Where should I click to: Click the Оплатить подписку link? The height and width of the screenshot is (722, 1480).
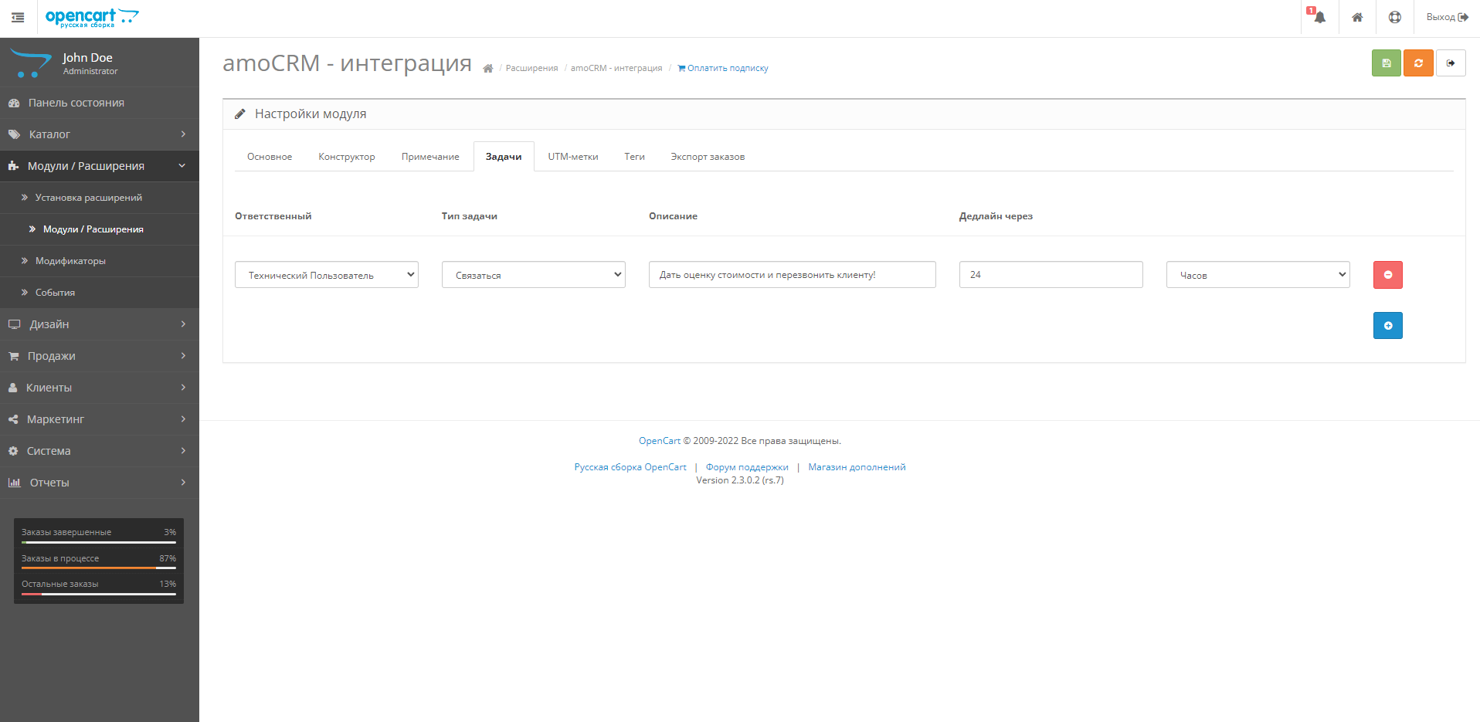(723, 68)
